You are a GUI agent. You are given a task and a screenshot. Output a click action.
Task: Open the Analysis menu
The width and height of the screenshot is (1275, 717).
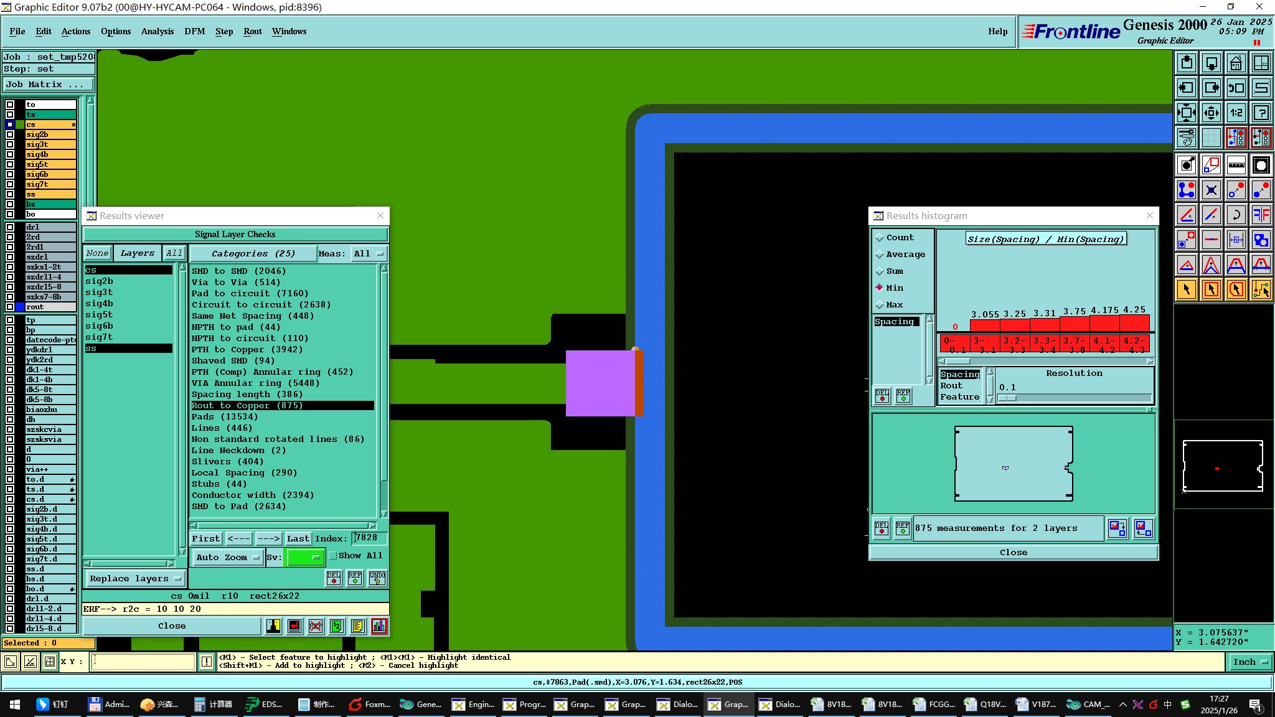[x=157, y=31]
